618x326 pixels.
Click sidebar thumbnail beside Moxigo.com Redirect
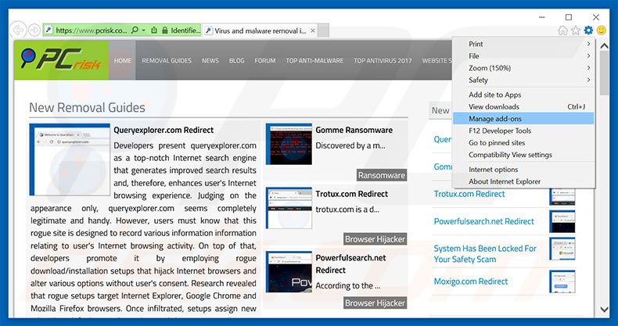(x=562, y=281)
